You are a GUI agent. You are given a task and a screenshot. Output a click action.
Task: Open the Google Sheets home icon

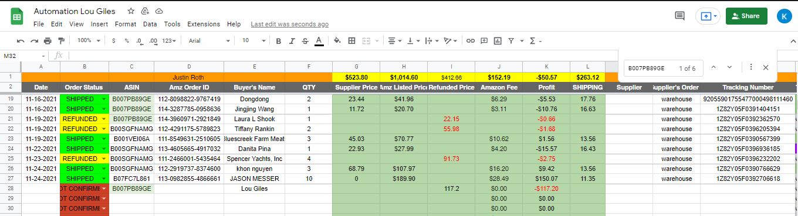point(16,16)
